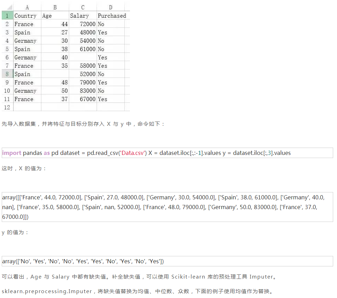Select column header A

[x=27, y=7]
